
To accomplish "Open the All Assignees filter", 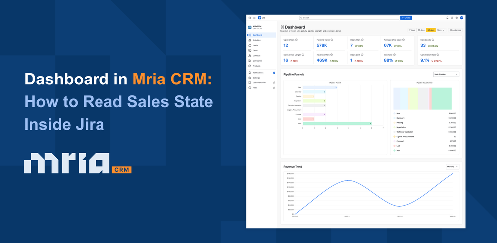I will [x=455, y=30].
